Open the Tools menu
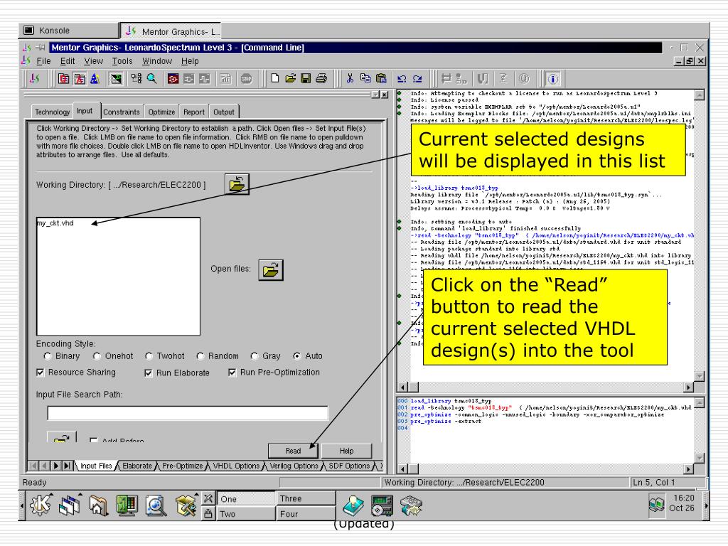The height and width of the screenshot is (546, 728). coord(122,61)
